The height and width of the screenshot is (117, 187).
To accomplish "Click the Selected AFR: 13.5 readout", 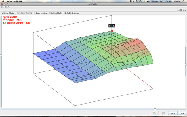I will tap(16, 23).
